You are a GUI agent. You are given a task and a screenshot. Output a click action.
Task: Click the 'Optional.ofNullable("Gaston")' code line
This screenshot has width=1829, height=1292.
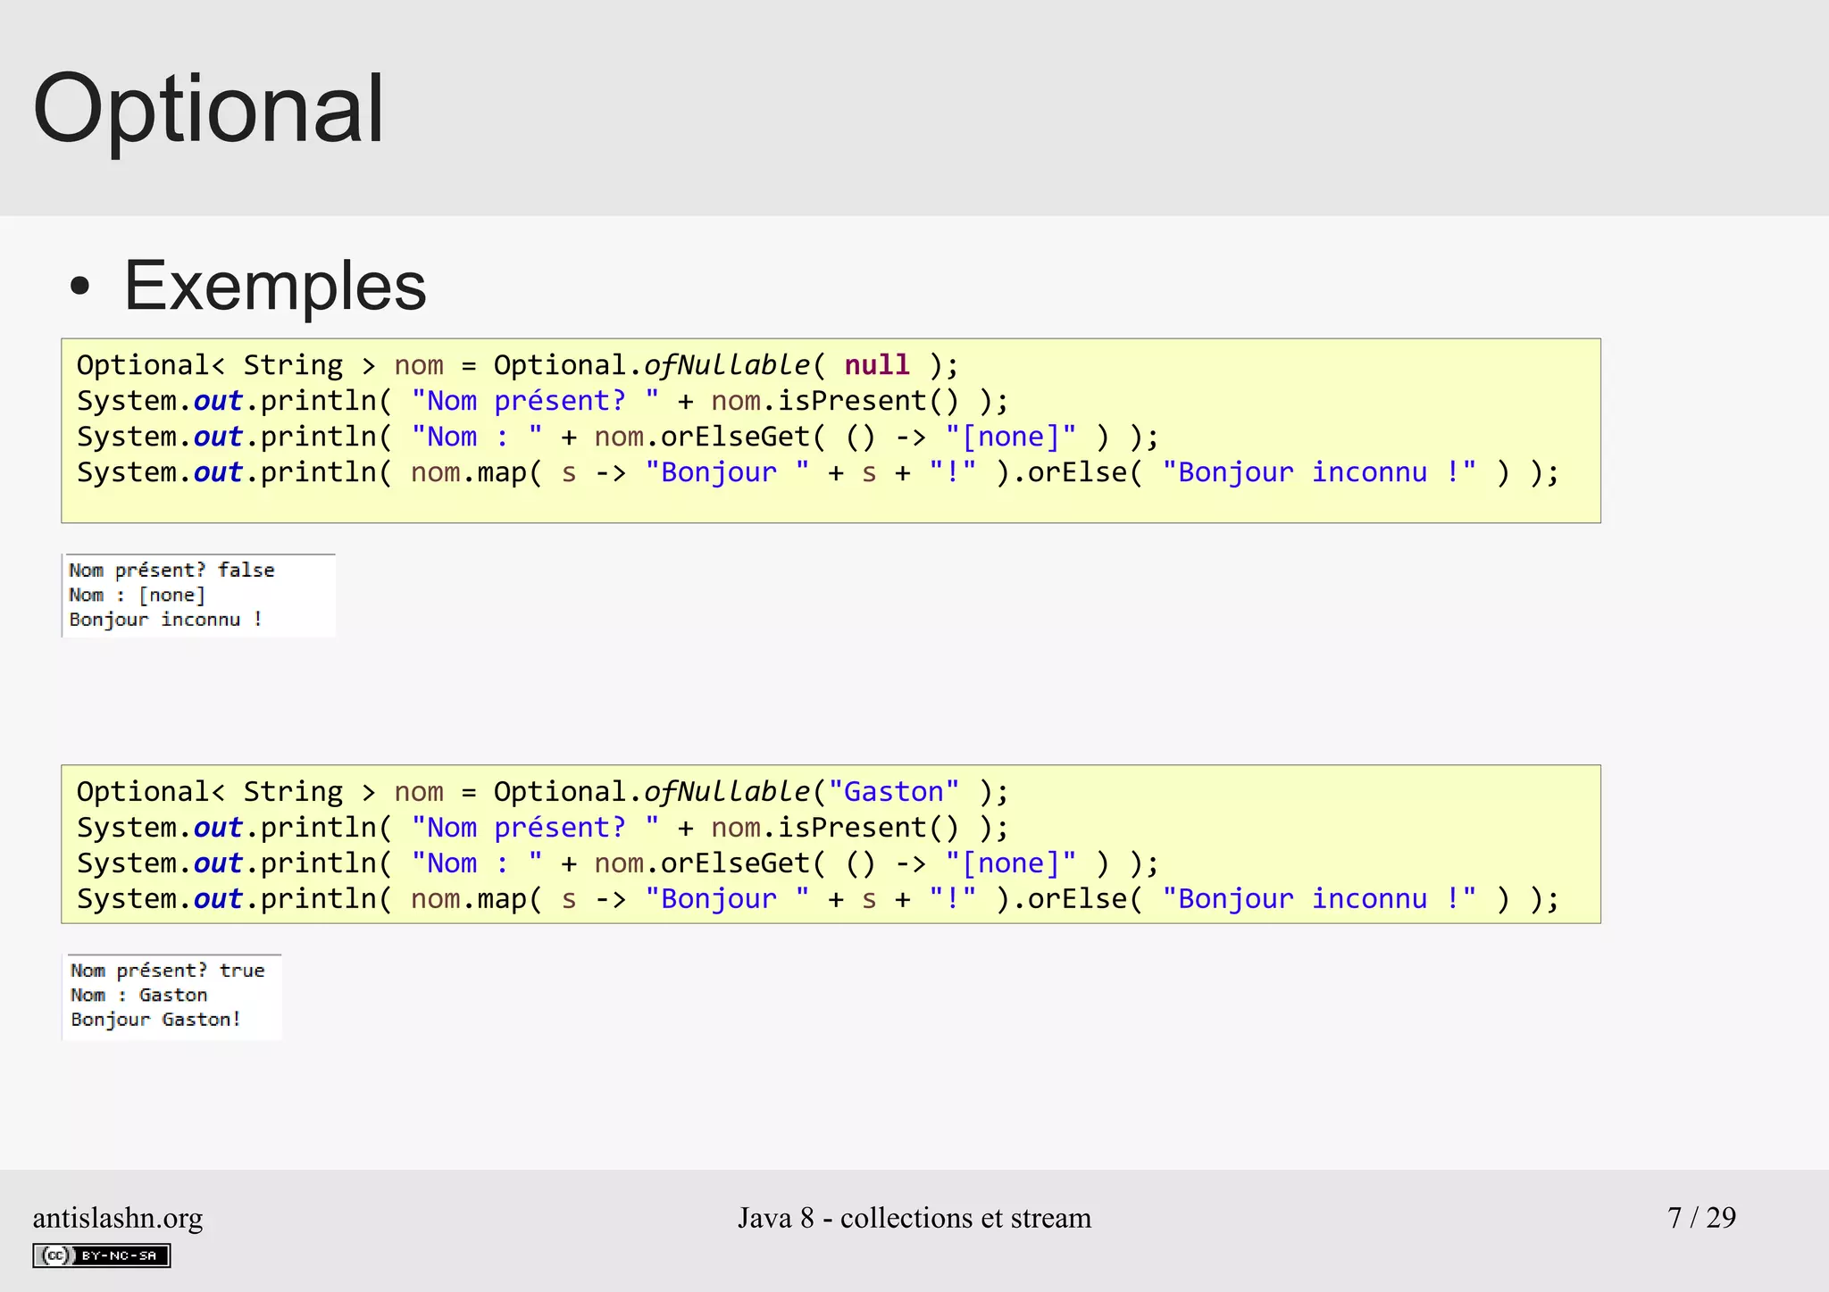tap(542, 792)
